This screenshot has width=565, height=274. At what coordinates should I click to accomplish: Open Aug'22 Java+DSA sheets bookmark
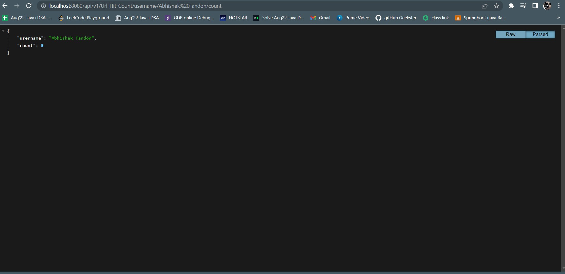(x=27, y=18)
